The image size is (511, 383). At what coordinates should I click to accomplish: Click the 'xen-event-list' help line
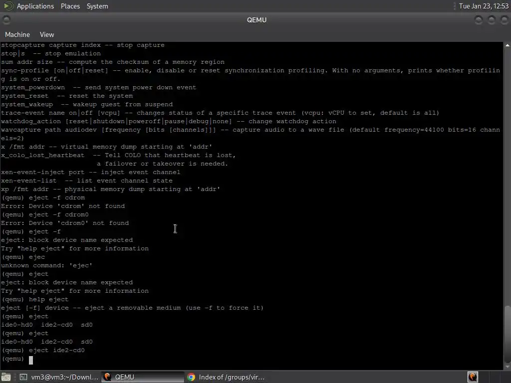click(x=87, y=181)
